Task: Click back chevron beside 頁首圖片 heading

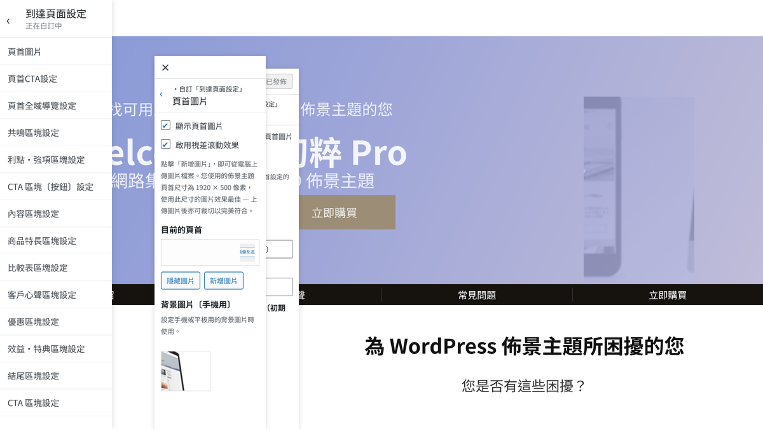Action: pyautogui.click(x=161, y=95)
